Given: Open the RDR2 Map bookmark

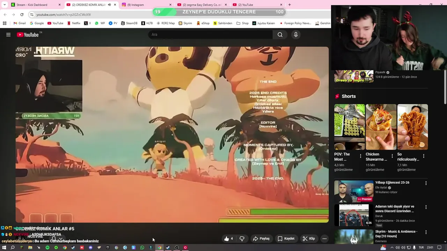Looking at the screenshot, I should tap(166, 23).
